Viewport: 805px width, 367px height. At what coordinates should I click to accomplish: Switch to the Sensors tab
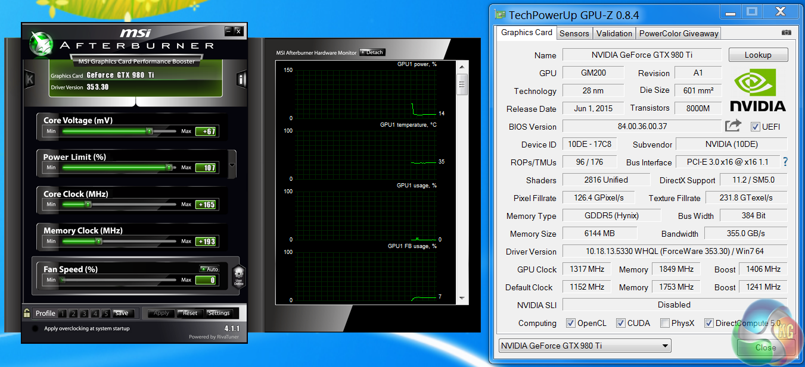(x=574, y=33)
